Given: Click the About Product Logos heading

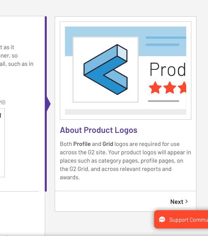Looking at the screenshot, I should click(x=99, y=130).
